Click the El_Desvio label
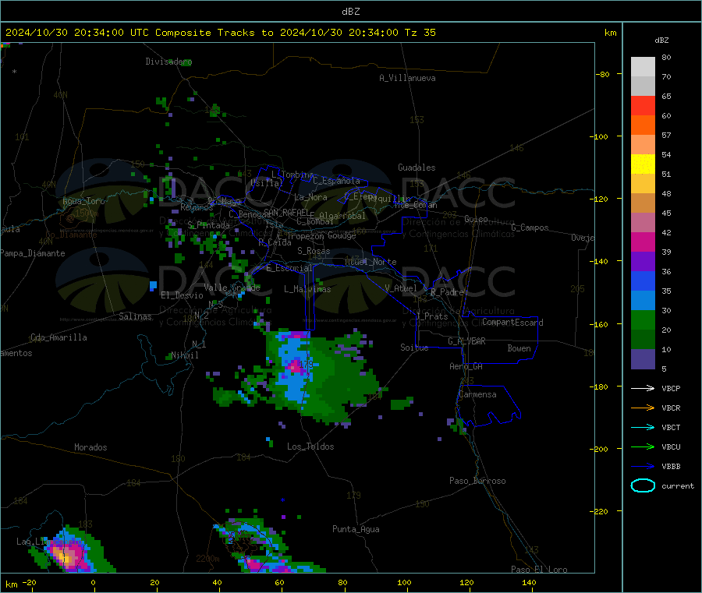 coord(182,295)
